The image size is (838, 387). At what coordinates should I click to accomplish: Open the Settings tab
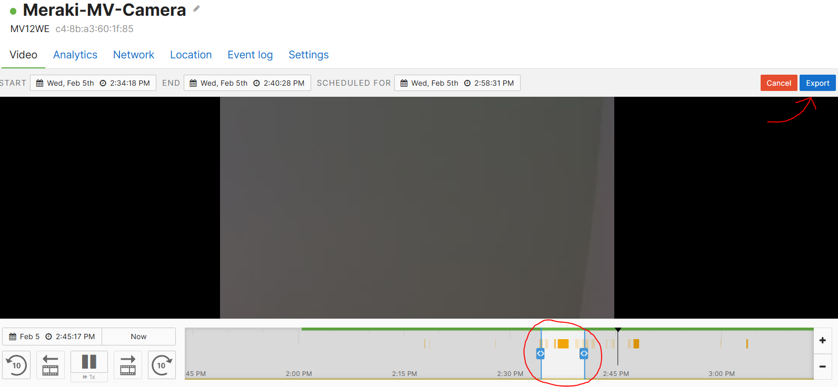point(308,55)
